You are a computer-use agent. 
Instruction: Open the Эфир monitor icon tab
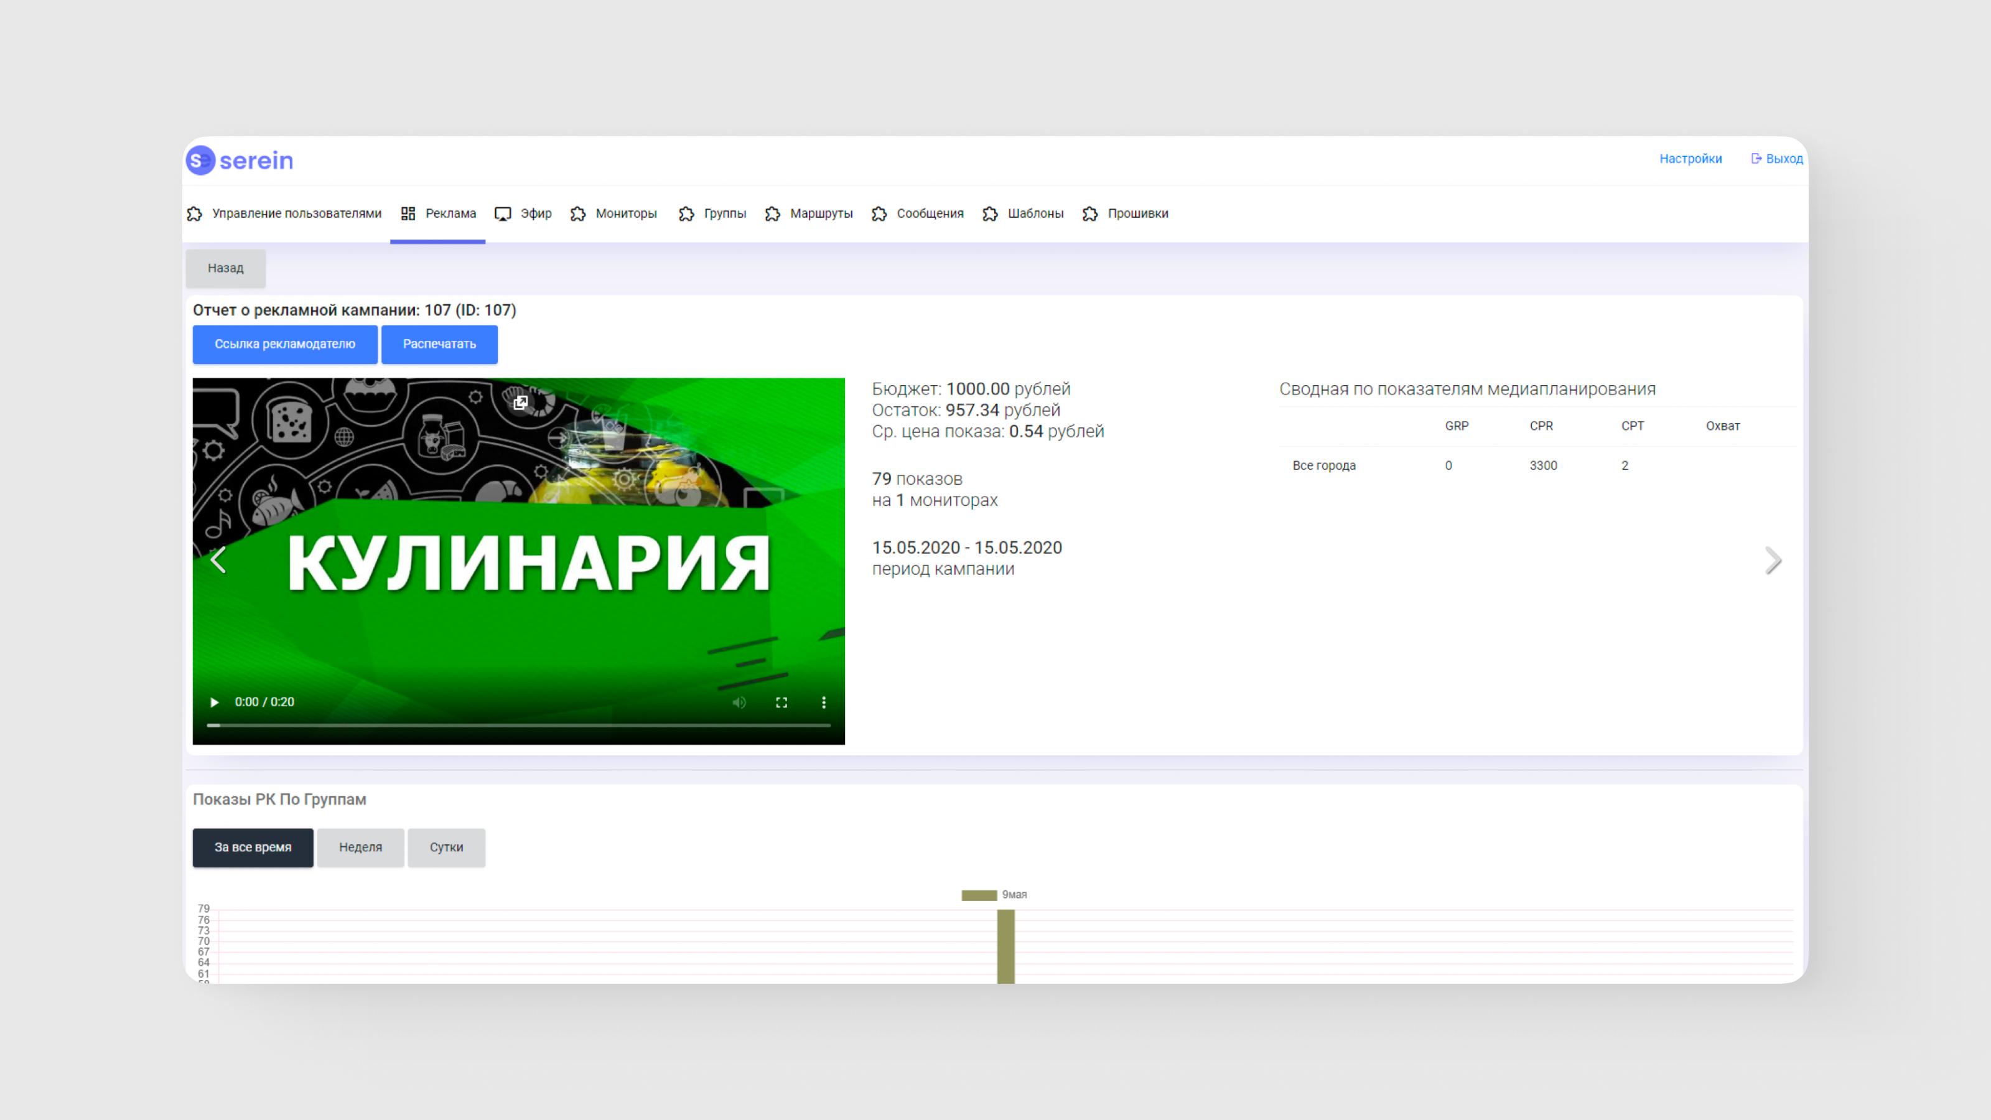pos(503,214)
